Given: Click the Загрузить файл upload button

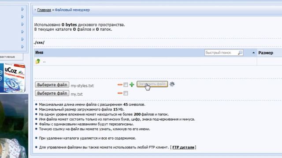Looking at the screenshot, I should point(152,84).
